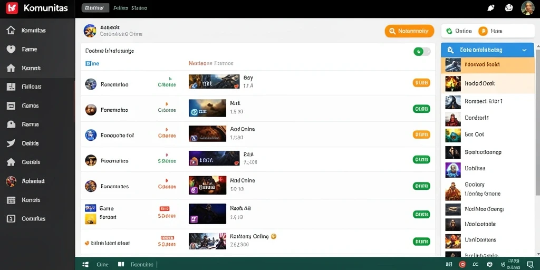Switch to the Arline tab

coord(121,8)
